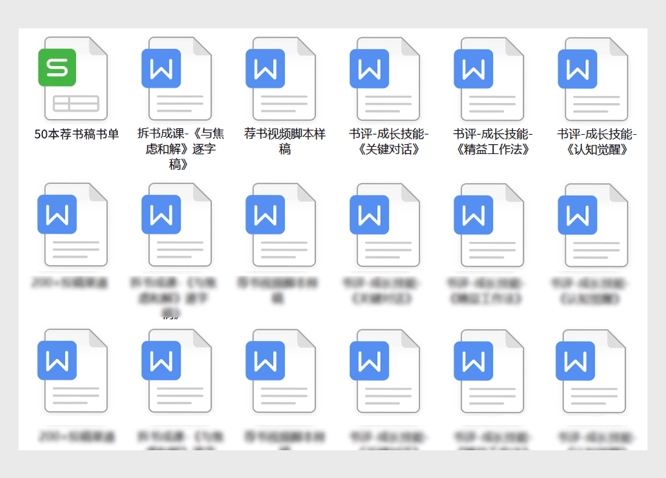Select the 拆书成课-《与焦虑和解》逐字稿 document icon
The width and height of the screenshot is (666, 478).
click(177, 79)
